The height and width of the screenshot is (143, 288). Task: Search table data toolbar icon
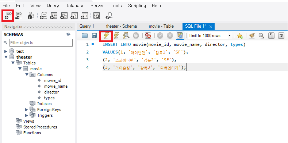click(x=97, y=16)
